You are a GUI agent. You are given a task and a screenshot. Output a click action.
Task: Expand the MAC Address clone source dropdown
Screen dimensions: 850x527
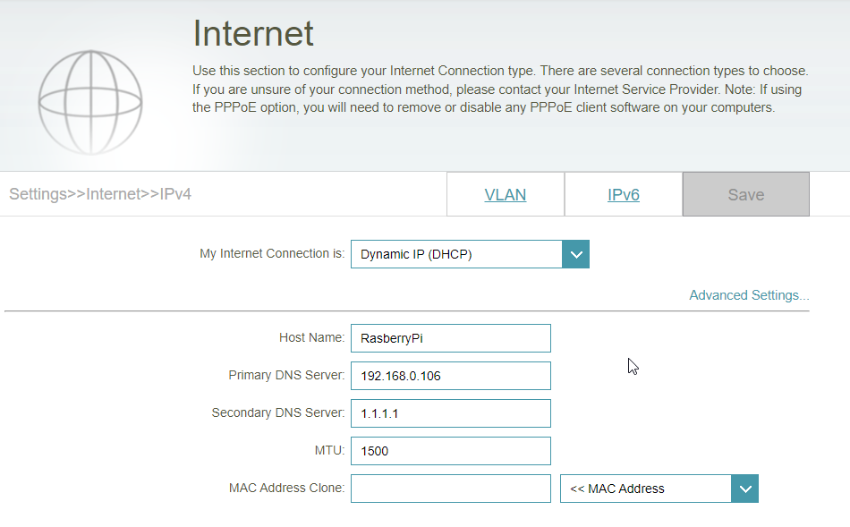pos(745,489)
